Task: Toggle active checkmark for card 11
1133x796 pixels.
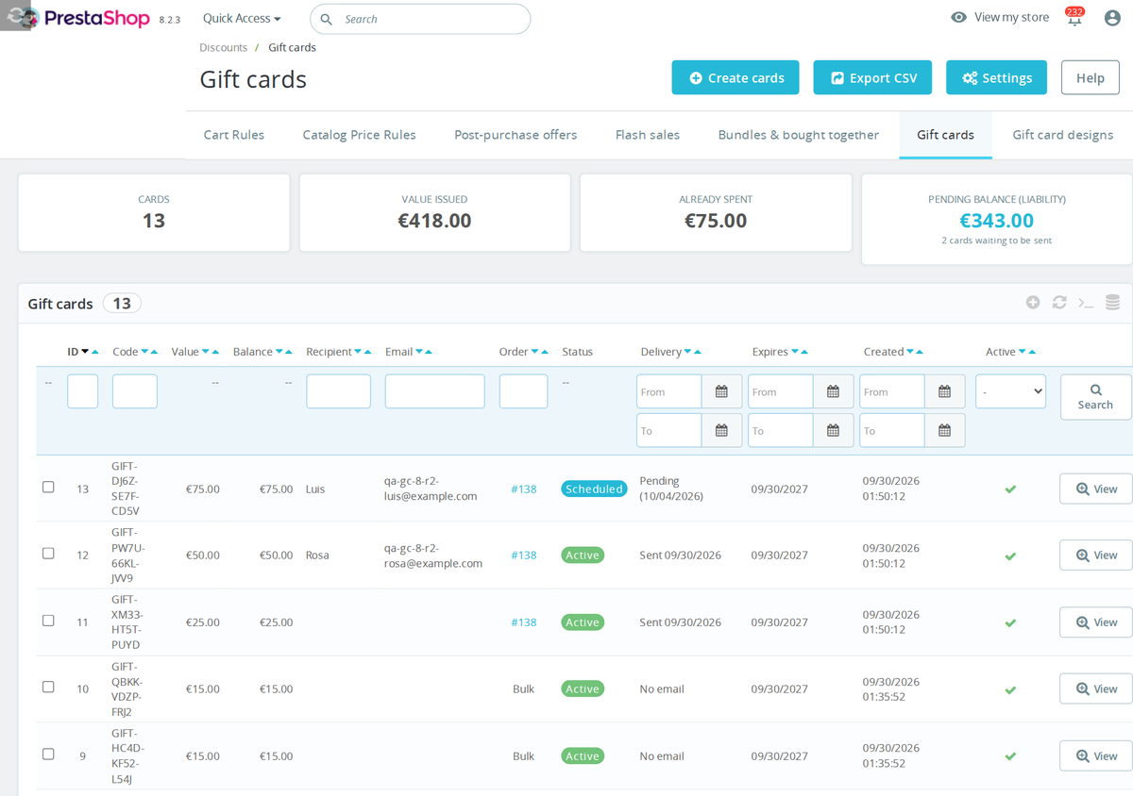Action: [x=1010, y=622]
